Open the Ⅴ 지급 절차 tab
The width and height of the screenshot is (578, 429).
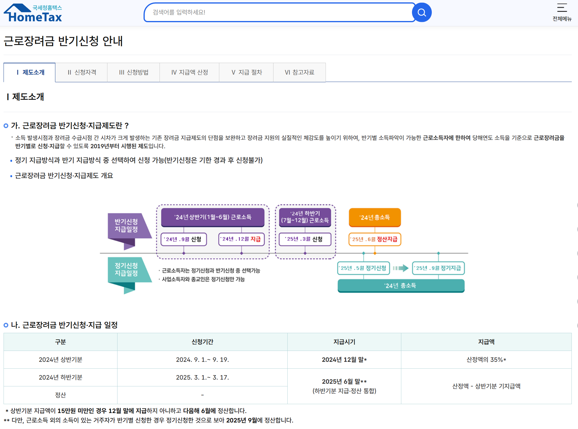246,72
